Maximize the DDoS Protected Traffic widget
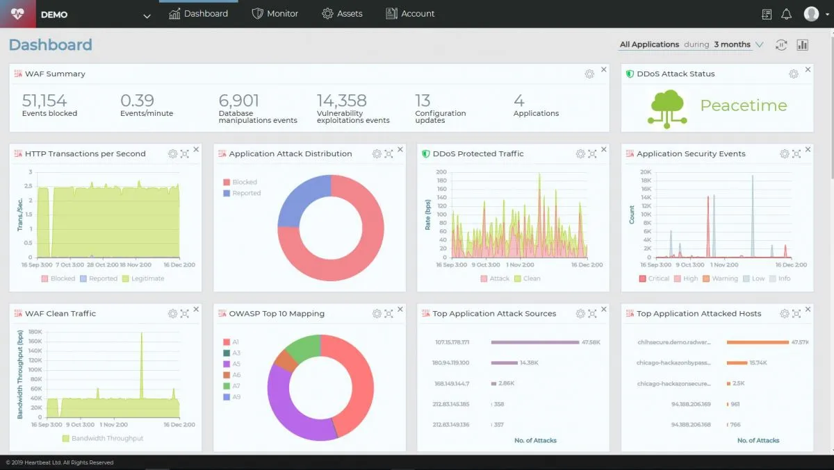Image resolution: width=834 pixels, height=470 pixels. (x=592, y=154)
